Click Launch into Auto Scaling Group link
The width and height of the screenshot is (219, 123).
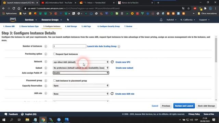[102, 46]
